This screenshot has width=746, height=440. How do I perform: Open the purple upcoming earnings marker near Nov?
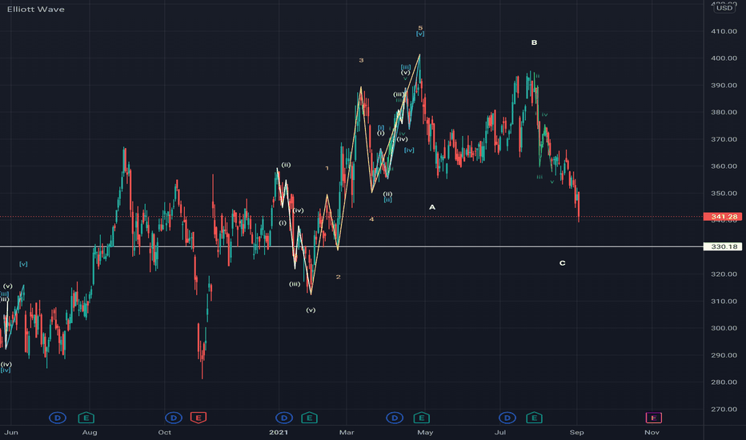[654, 418]
